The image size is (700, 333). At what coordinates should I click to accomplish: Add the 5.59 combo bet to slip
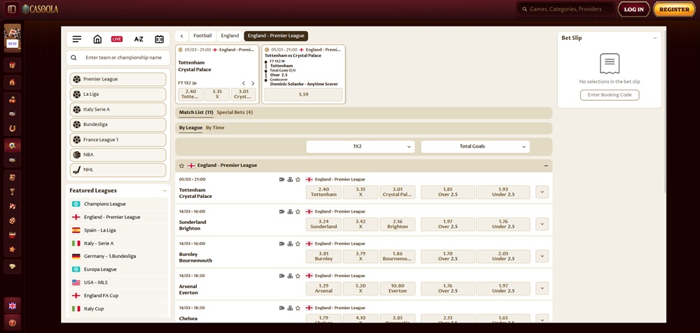click(x=304, y=94)
